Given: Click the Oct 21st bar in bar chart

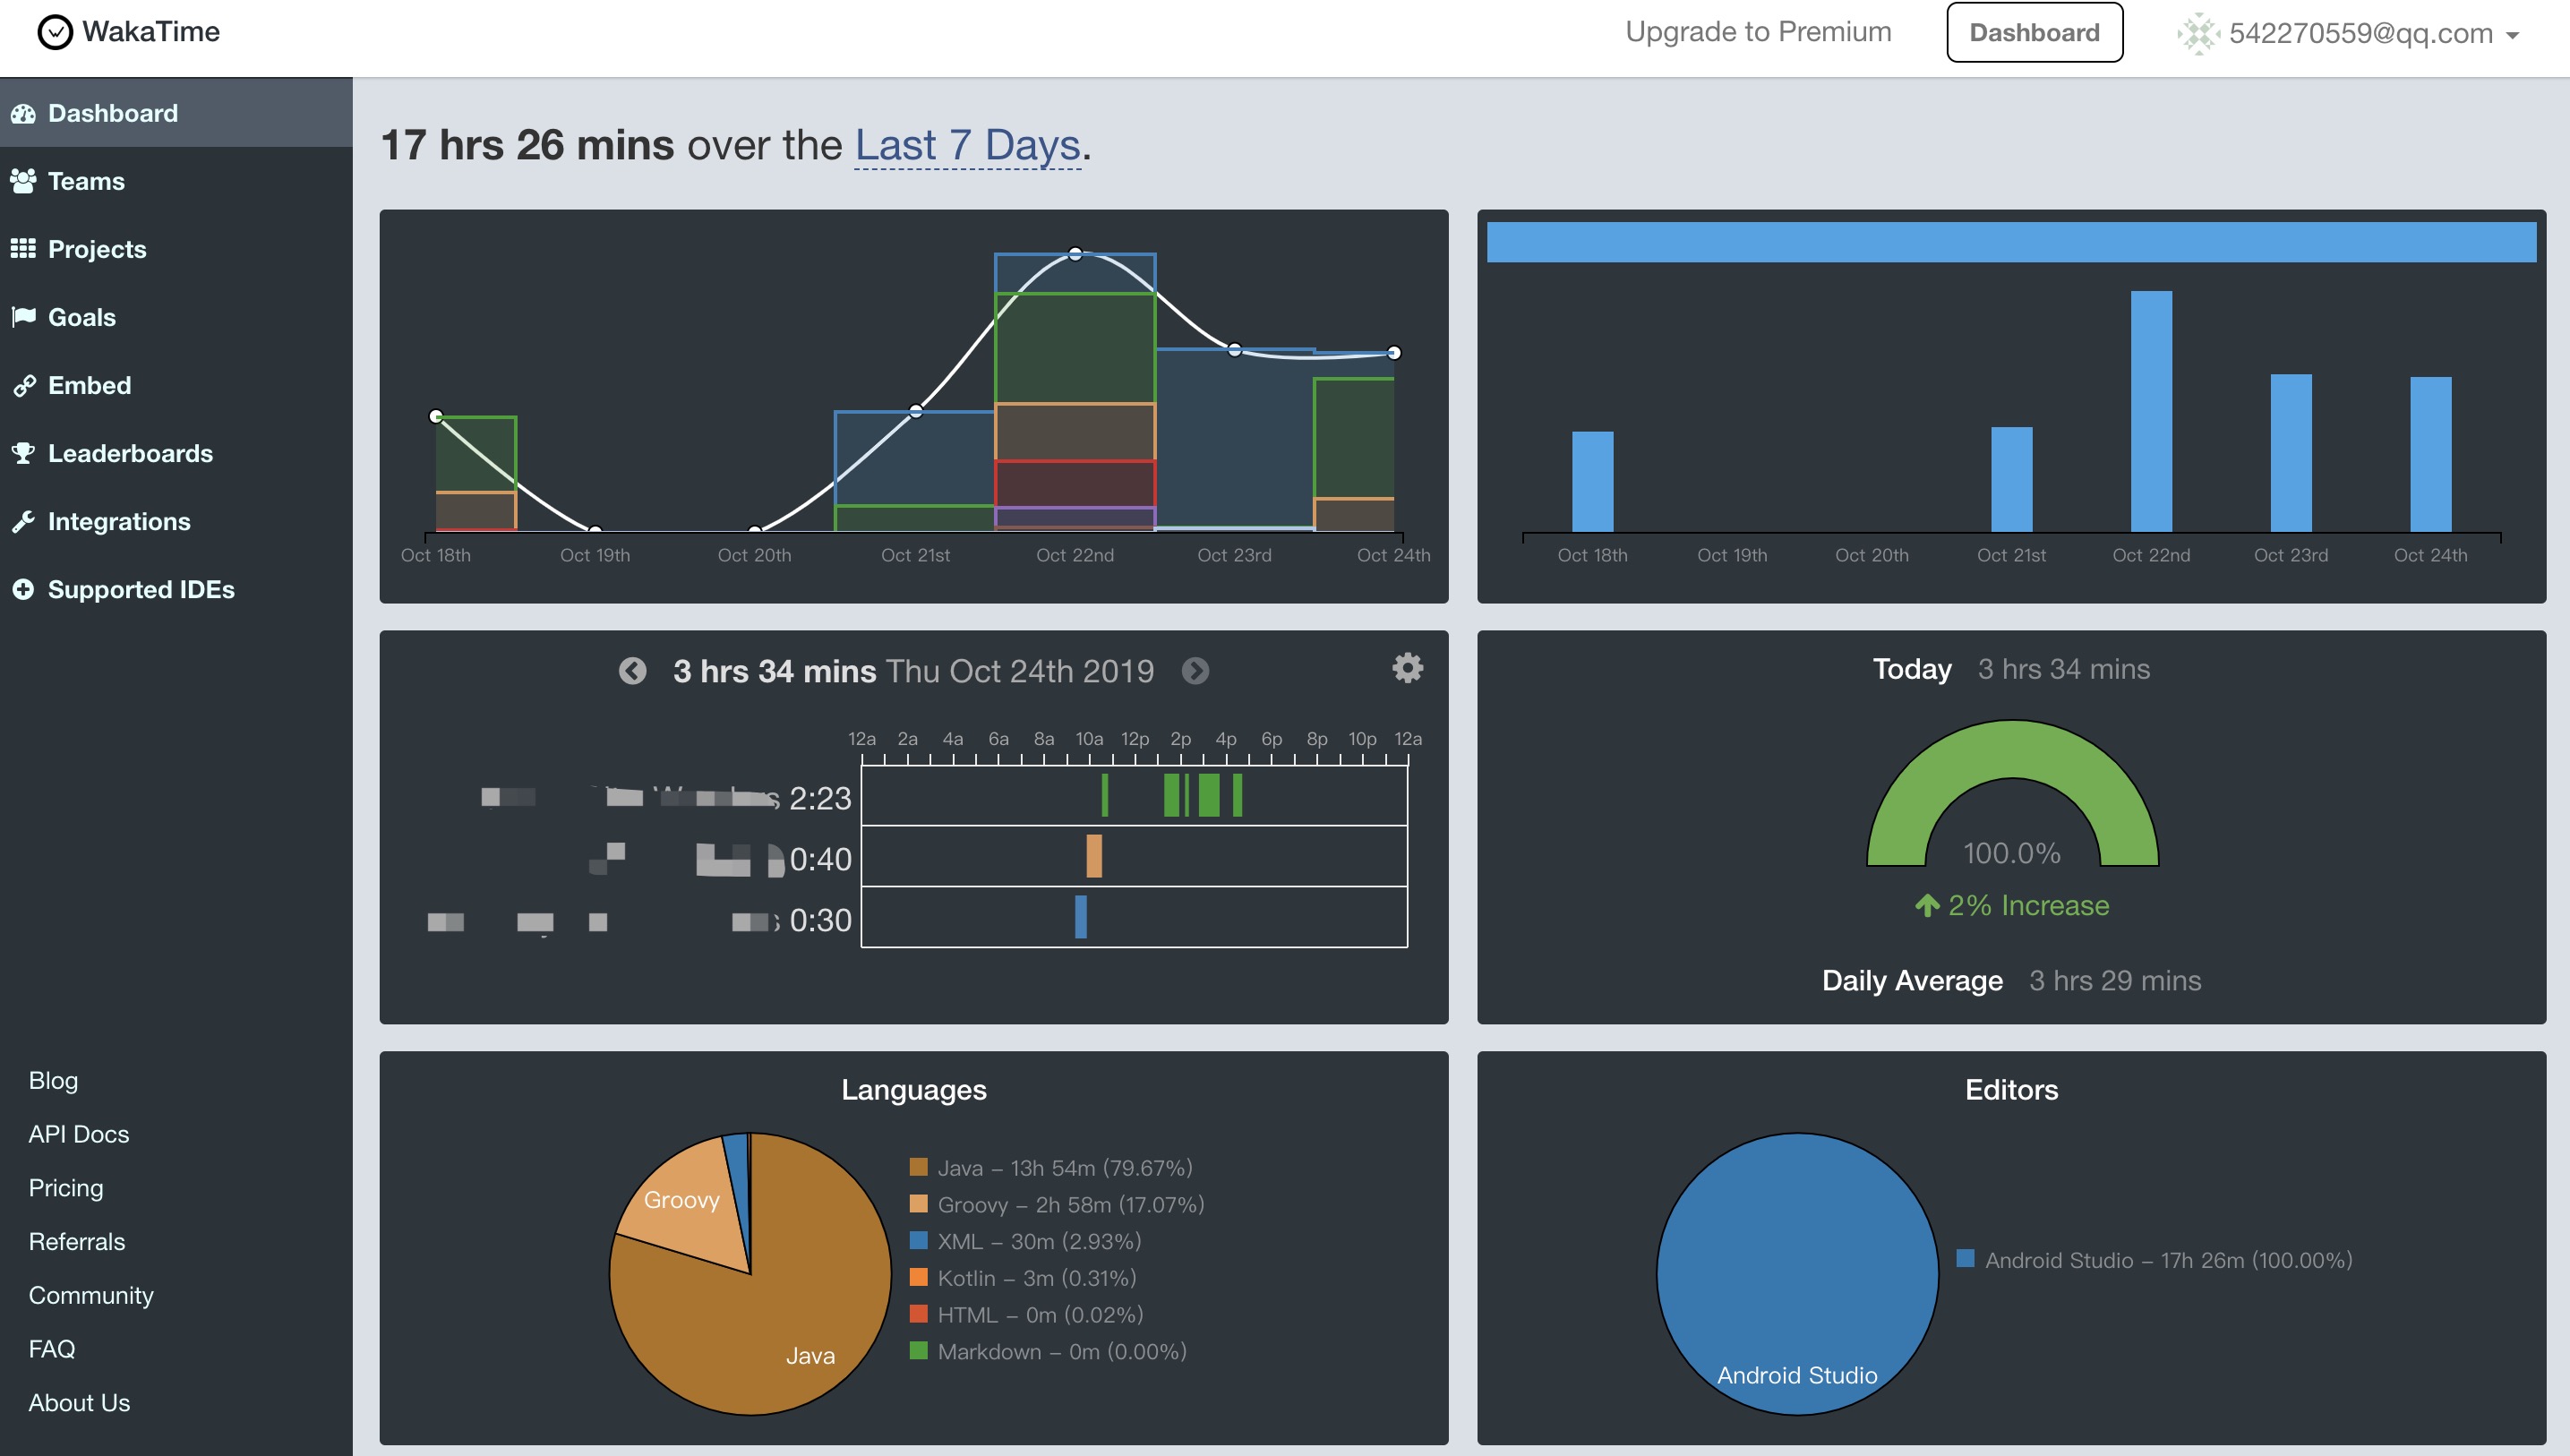Looking at the screenshot, I should tap(2011, 480).
